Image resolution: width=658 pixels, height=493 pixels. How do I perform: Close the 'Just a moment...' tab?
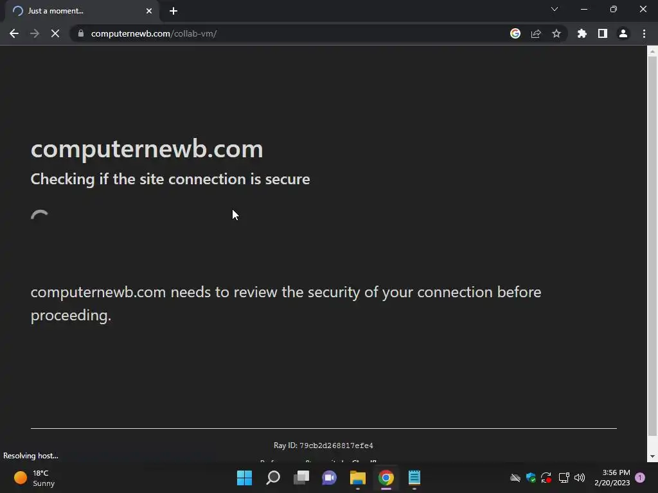pyautogui.click(x=149, y=11)
